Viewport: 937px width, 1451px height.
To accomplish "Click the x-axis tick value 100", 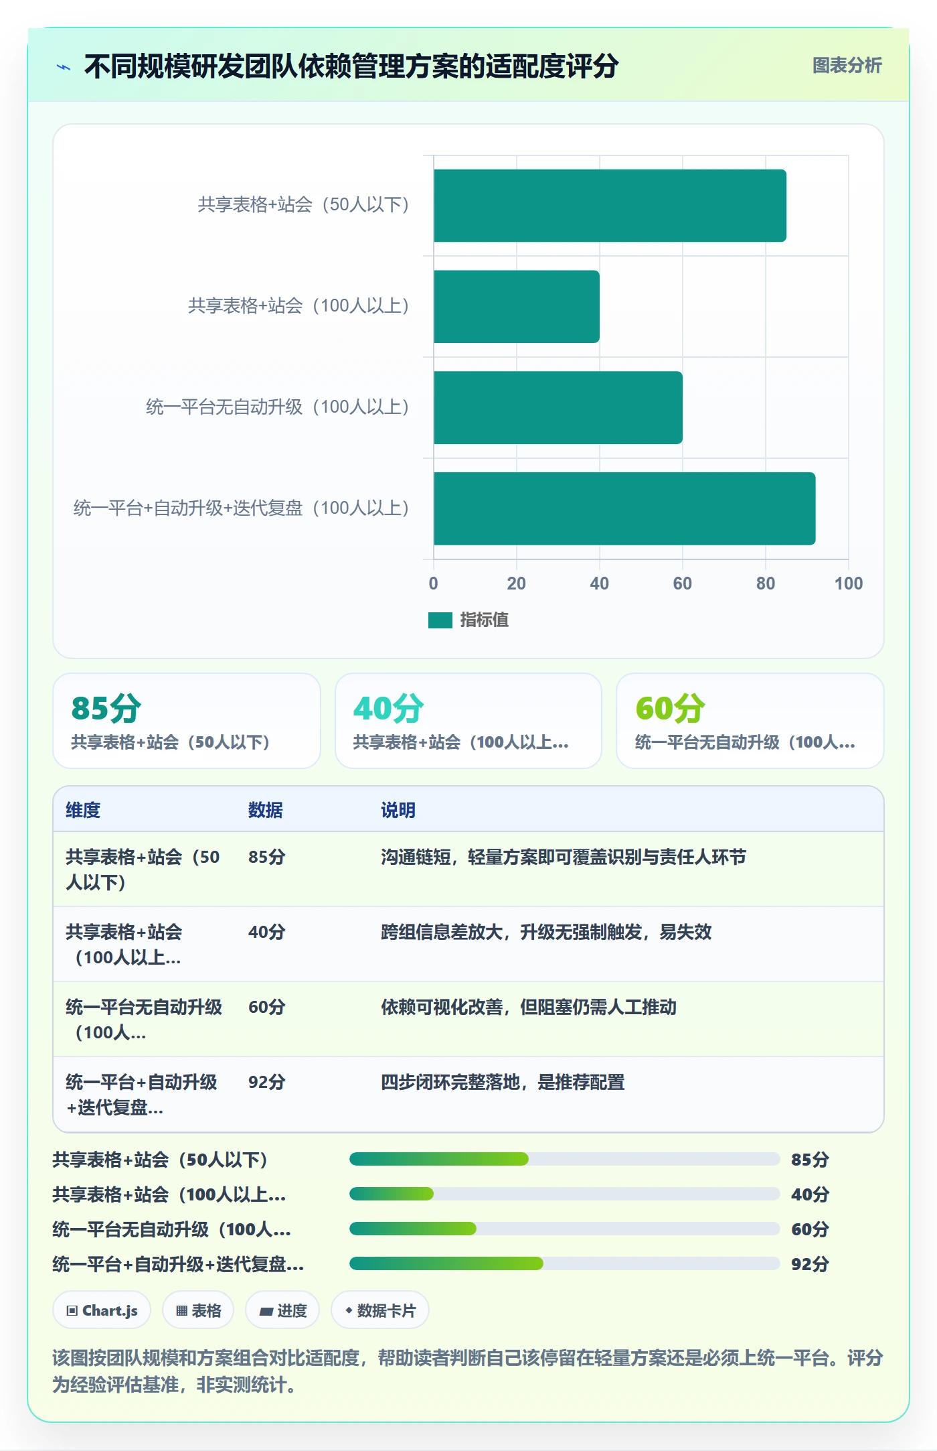I will (848, 583).
